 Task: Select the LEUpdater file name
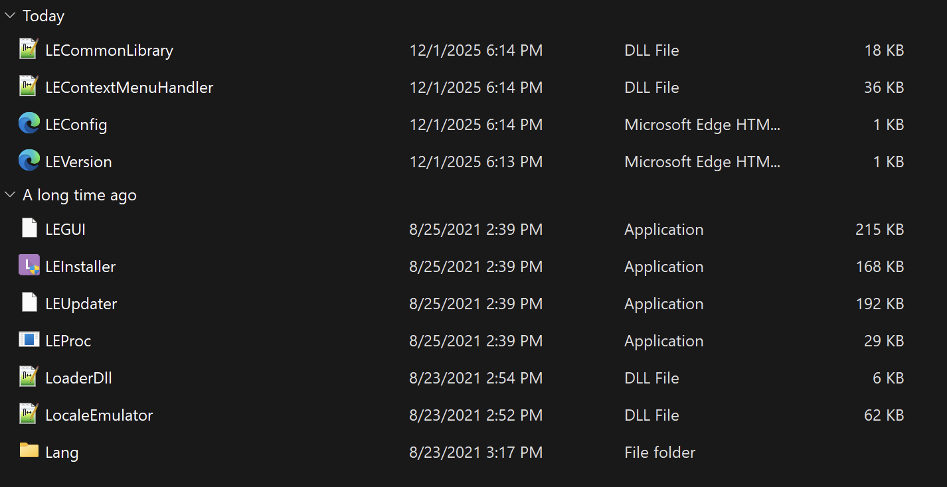(81, 304)
